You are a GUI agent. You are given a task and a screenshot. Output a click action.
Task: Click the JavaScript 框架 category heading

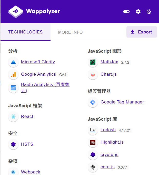pos(25,106)
